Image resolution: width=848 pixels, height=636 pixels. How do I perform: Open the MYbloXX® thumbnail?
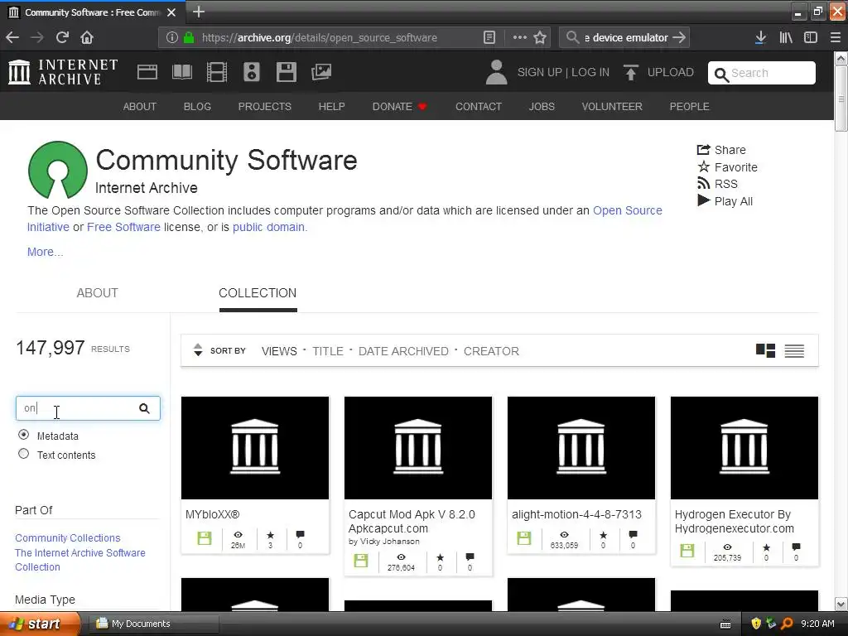(255, 448)
